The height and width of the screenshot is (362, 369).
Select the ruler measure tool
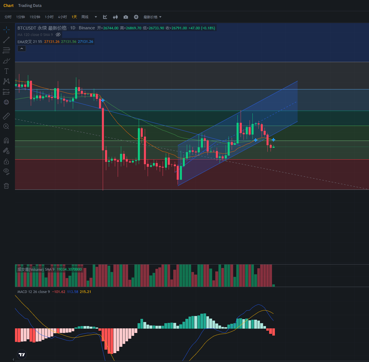pyautogui.click(x=6, y=116)
